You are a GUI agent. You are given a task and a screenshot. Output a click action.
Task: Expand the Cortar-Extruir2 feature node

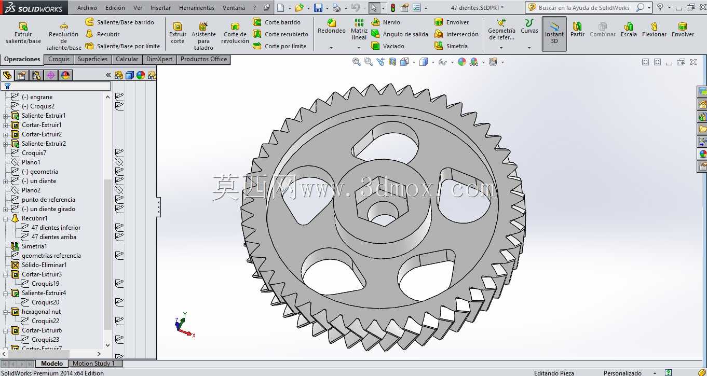click(x=6, y=134)
